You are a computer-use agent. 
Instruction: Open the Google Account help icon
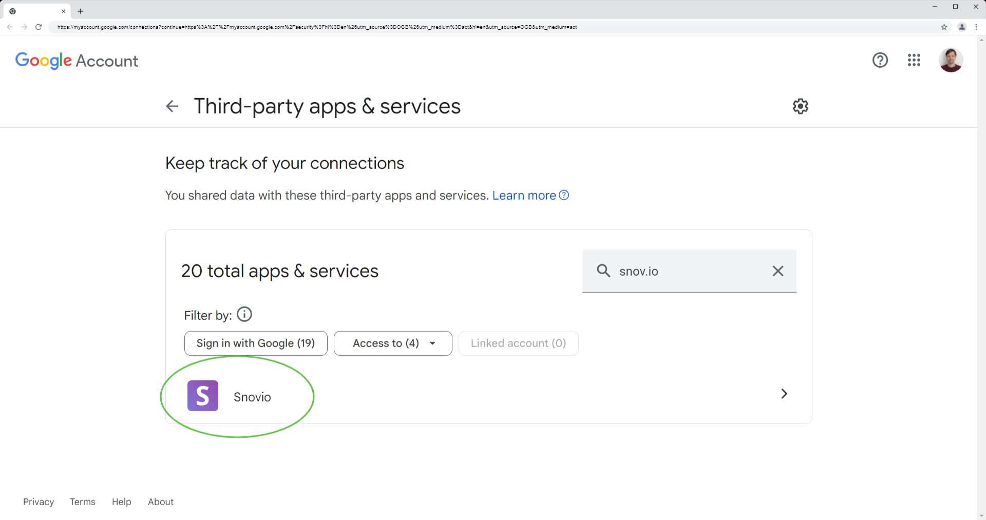click(880, 60)
